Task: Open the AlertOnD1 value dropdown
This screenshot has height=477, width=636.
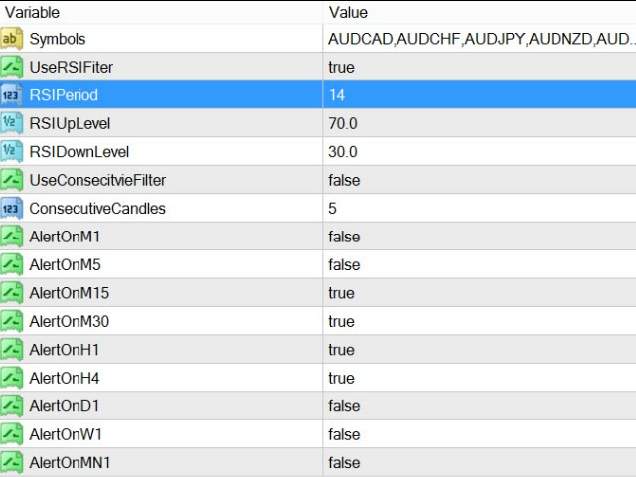Action: click(479, 406)
